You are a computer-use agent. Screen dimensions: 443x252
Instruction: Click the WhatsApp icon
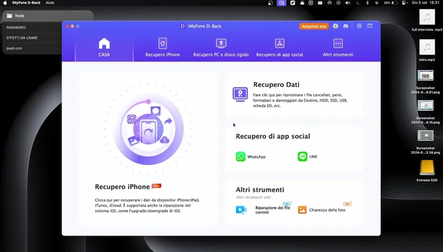click(240, 156)
